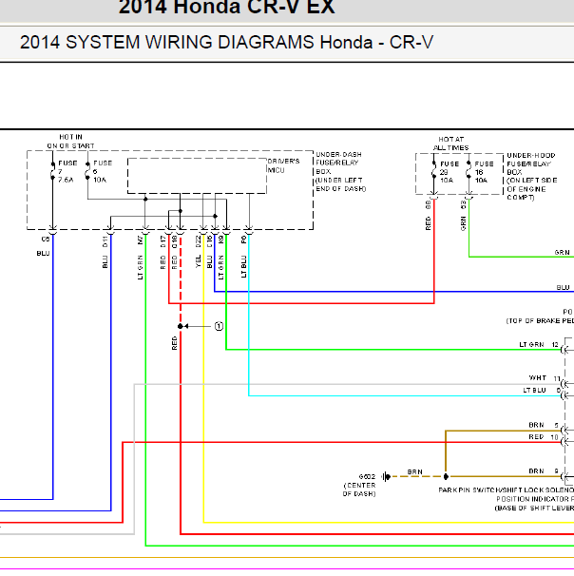Screen dimensions: 574x576
Task: Click the G602 ground symbol
Action: point(386,477)
